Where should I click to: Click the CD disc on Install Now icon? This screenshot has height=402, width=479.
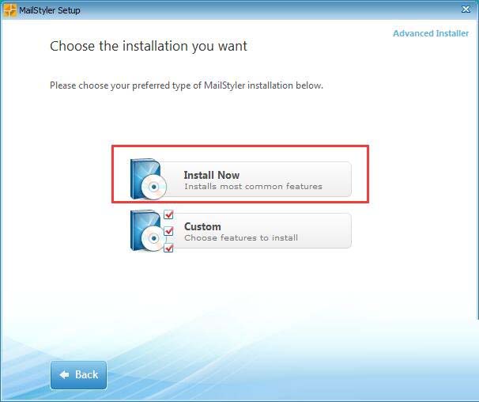click(x=152, y=187)
